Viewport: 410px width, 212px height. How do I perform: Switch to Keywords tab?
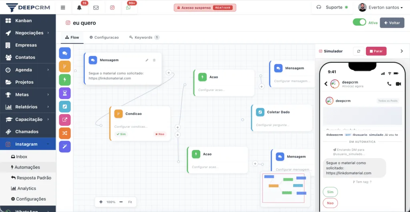pyautogui.click(x=144, y=38)
